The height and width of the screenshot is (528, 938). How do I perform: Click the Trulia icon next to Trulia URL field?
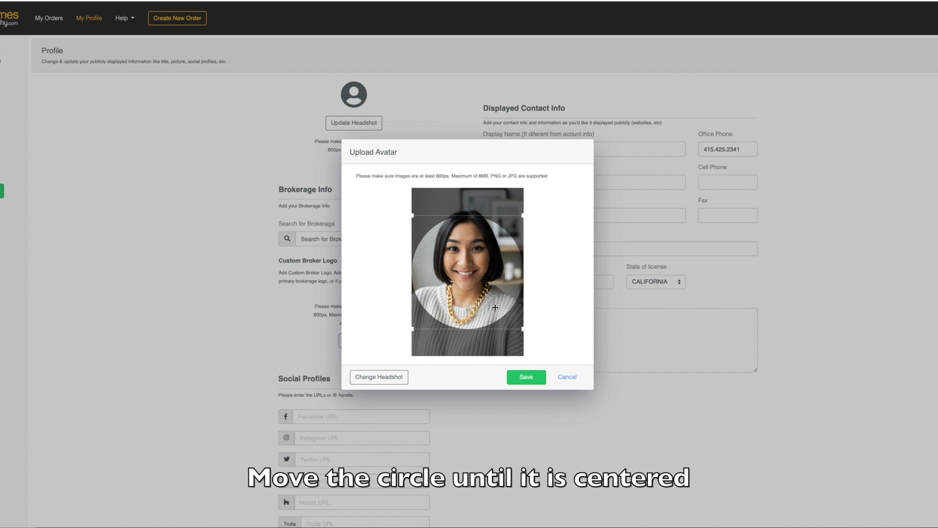tap(289, 523)
